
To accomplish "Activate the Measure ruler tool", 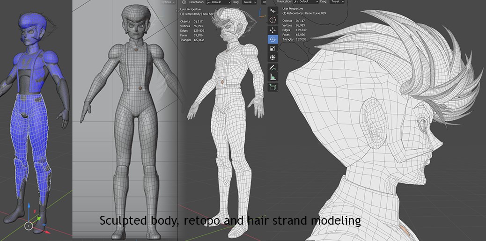I will (x=272, y=77).
